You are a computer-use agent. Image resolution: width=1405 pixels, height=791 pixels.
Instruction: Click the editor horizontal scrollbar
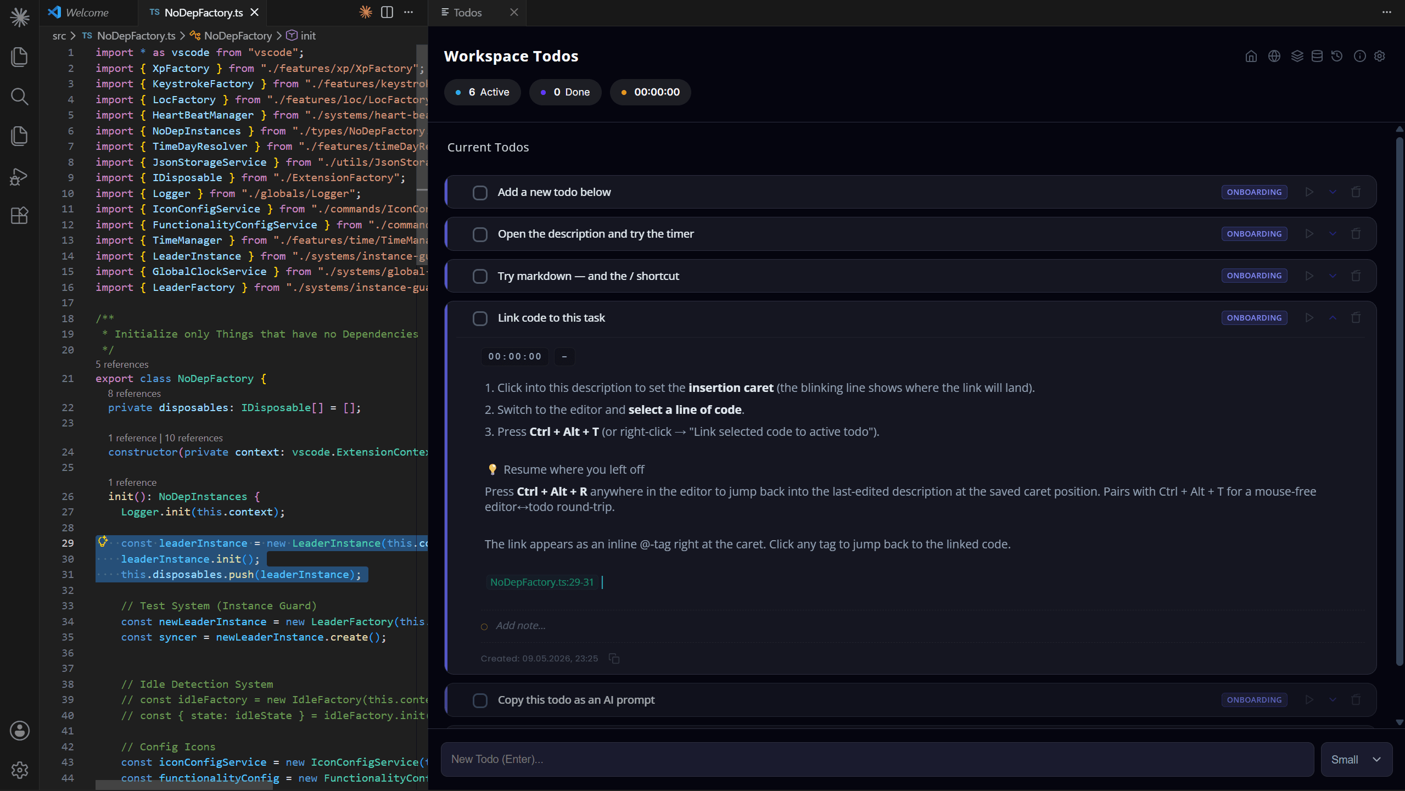184,785
